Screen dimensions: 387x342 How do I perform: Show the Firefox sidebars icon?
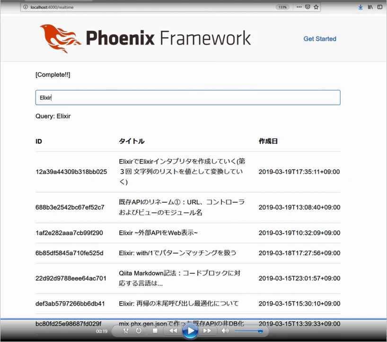380,7
